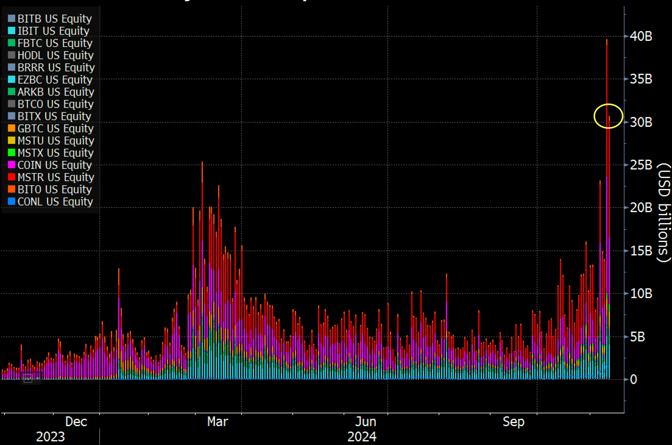Click the '15B' y-axis label
This screenshot has height=445, width=672.
[641, 251]
